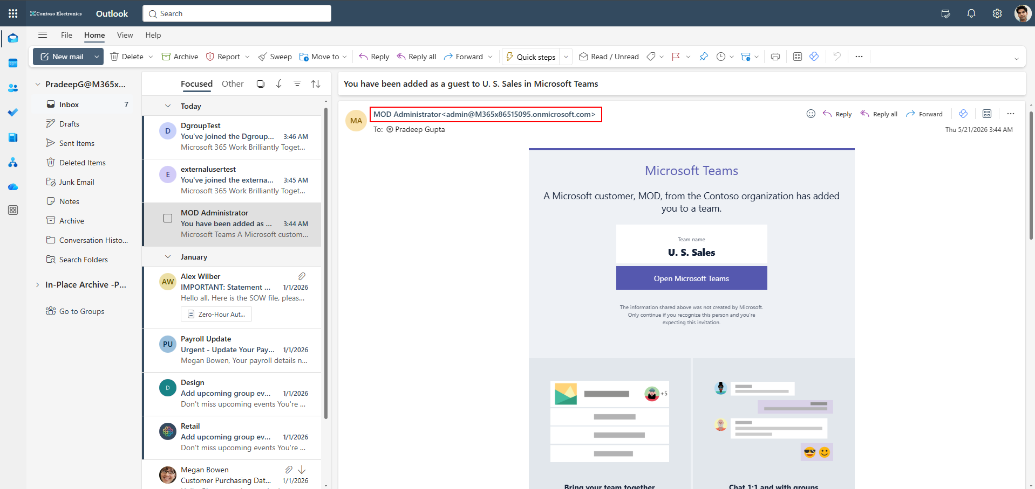Open the account profile picture

coord(1023,13)
